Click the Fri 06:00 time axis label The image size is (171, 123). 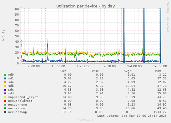pyautogui.click(x=58, y=66)
